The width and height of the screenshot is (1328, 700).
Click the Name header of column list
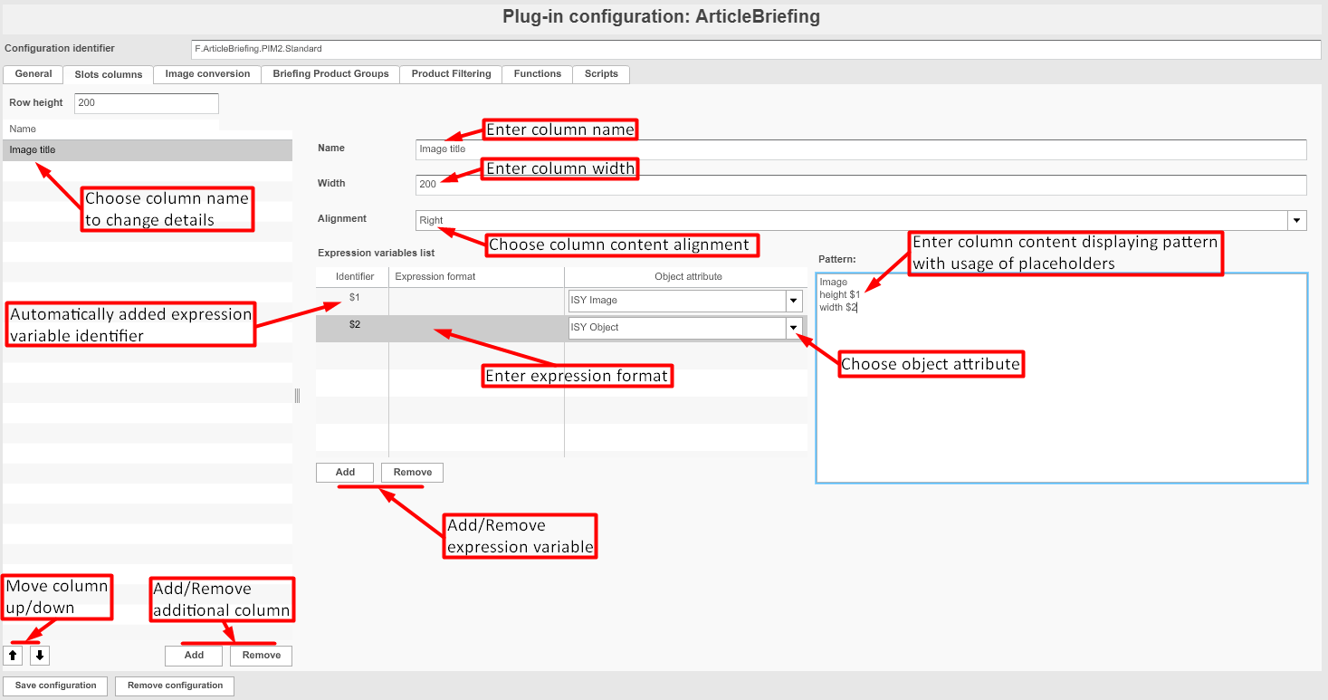110,129
